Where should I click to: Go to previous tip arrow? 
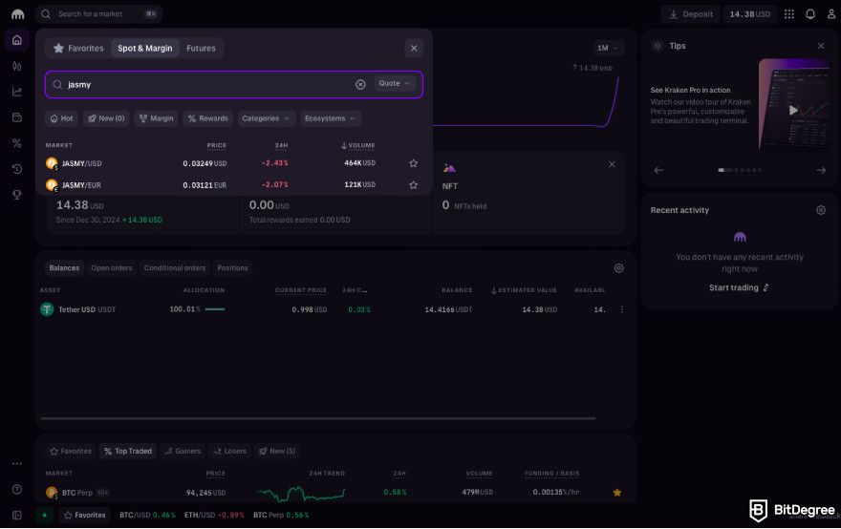pos(658,170)
